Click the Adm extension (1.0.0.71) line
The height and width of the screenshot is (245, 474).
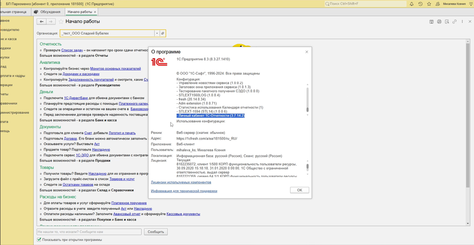196,103
